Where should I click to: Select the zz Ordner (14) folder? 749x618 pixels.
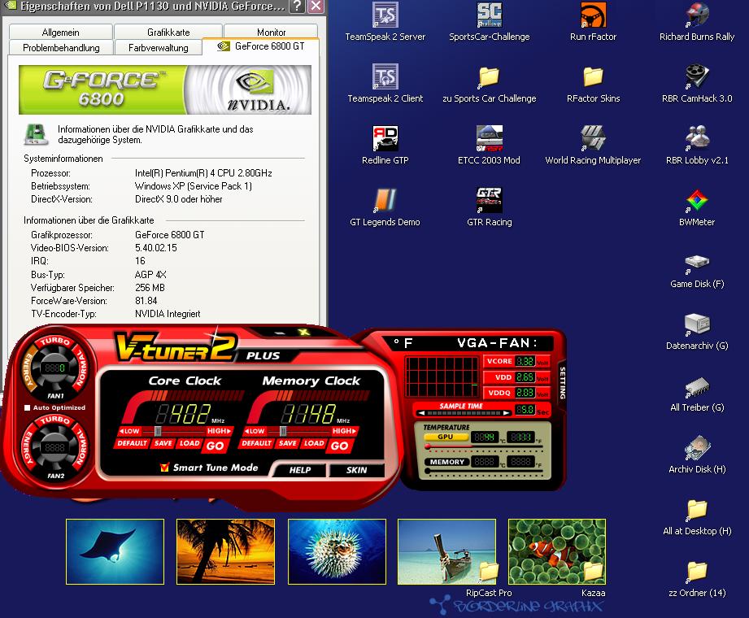click(696, 572)
